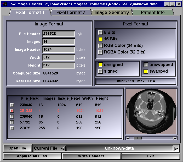Click right arrow of preview image scrollbar
This screenshot has width=183, height=162.
175,138
